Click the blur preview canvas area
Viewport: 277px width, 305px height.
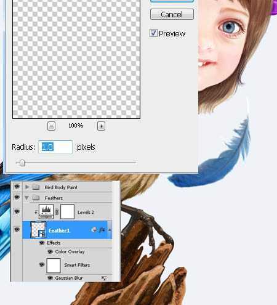click(76, 59)
